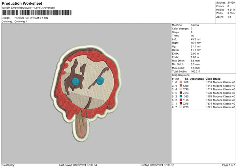Image resolution: width=237 pixels, height=168 pixels.
Task: Click the Stitches value '21460'
Action: click(x=231, y=3)
